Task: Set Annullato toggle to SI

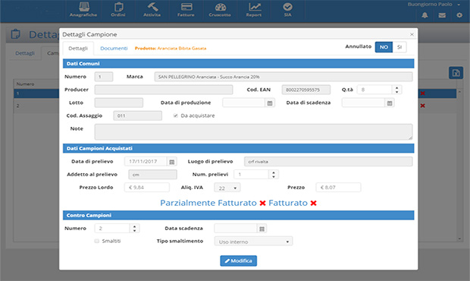Action: (x=399, y=47)
